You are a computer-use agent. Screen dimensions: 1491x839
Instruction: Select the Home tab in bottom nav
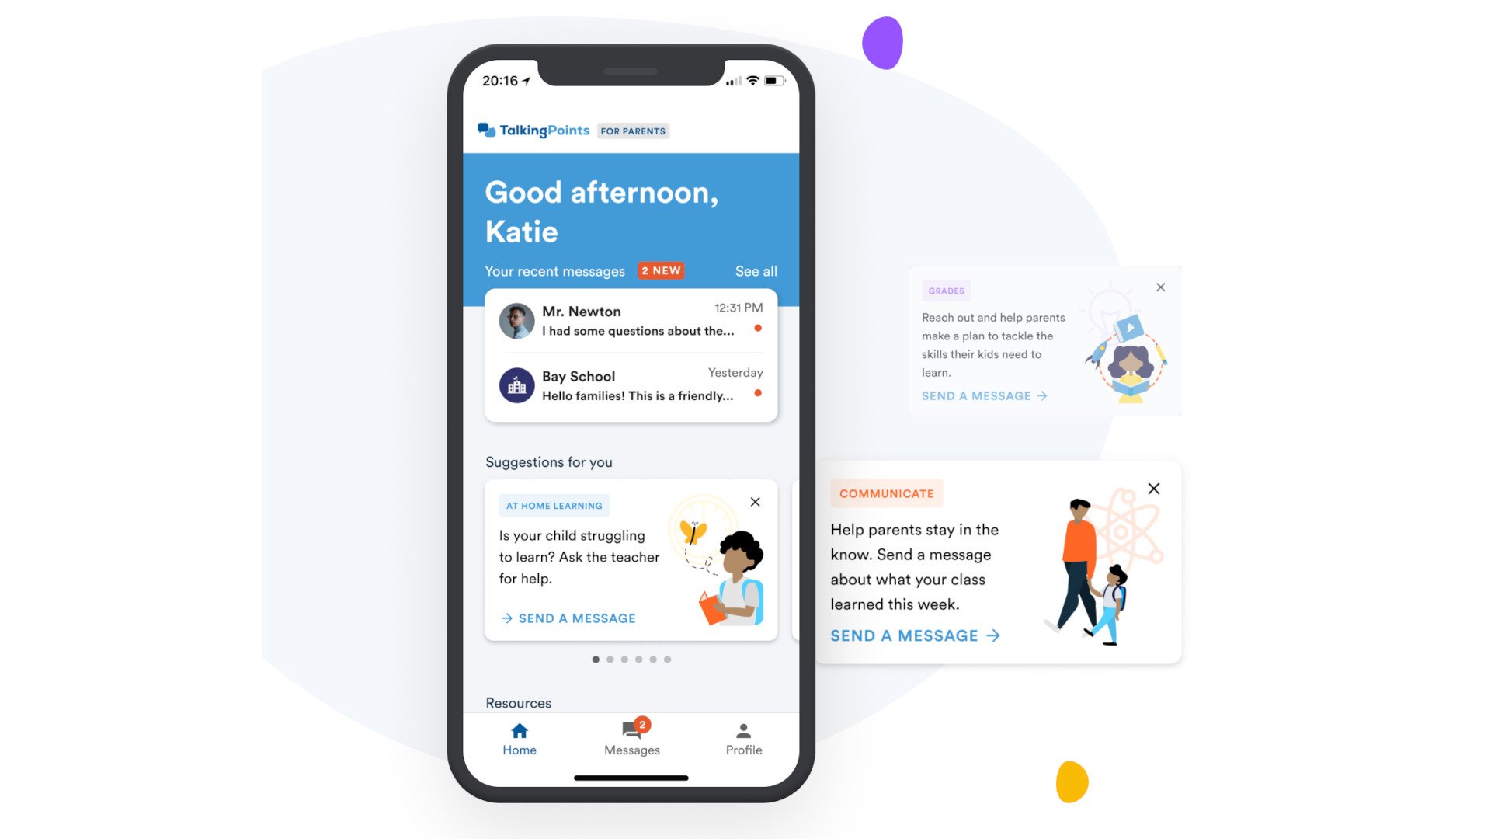click(x=520, y=739)
